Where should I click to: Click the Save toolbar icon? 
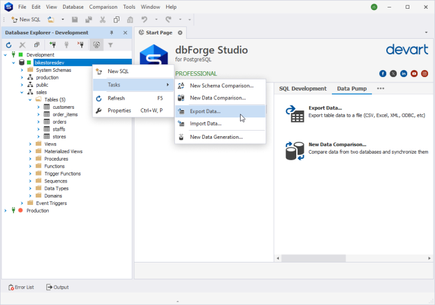[x=74, y=19]
